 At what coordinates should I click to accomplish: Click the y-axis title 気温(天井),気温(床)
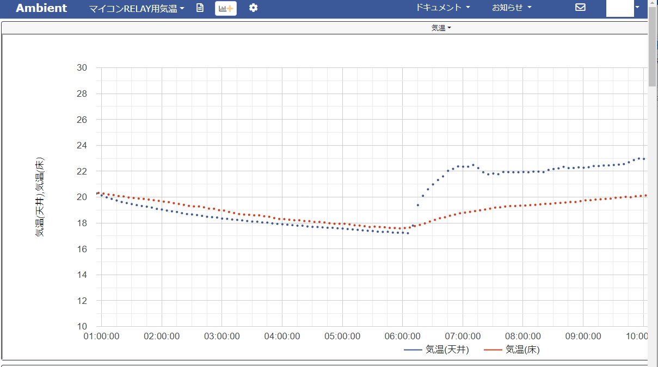tap(40, 197)
